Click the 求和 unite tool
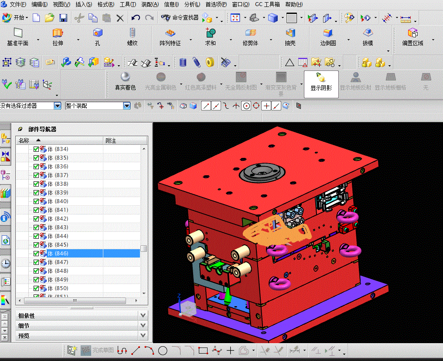The height and width of the screenshot is (361, 443). coord(211,37)
